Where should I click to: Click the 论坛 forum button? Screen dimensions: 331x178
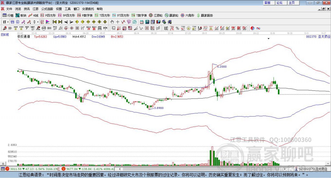281,3
